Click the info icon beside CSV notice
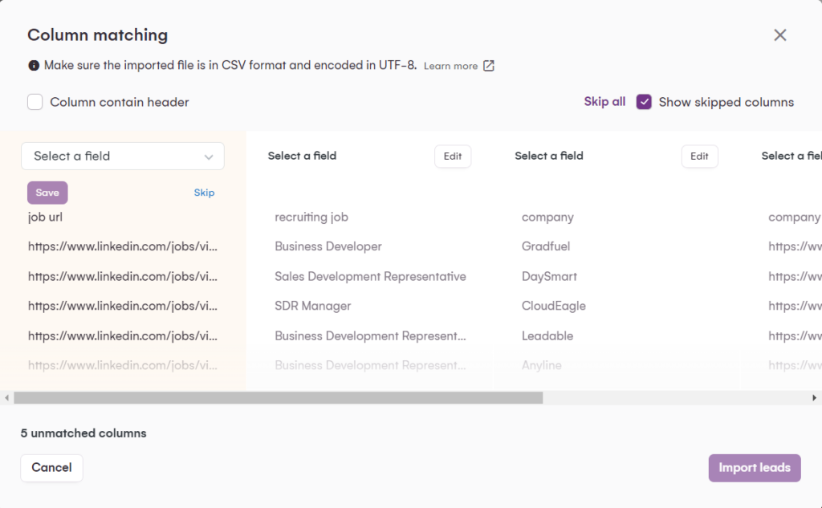 click(34, 66)
